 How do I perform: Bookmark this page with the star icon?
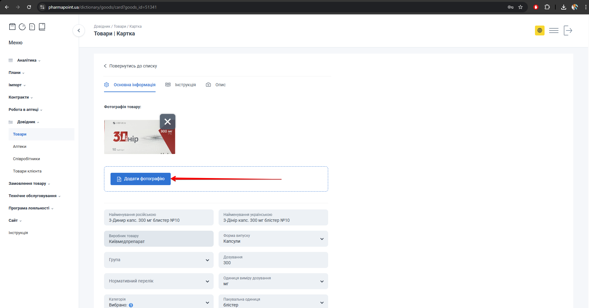(520, 7)
